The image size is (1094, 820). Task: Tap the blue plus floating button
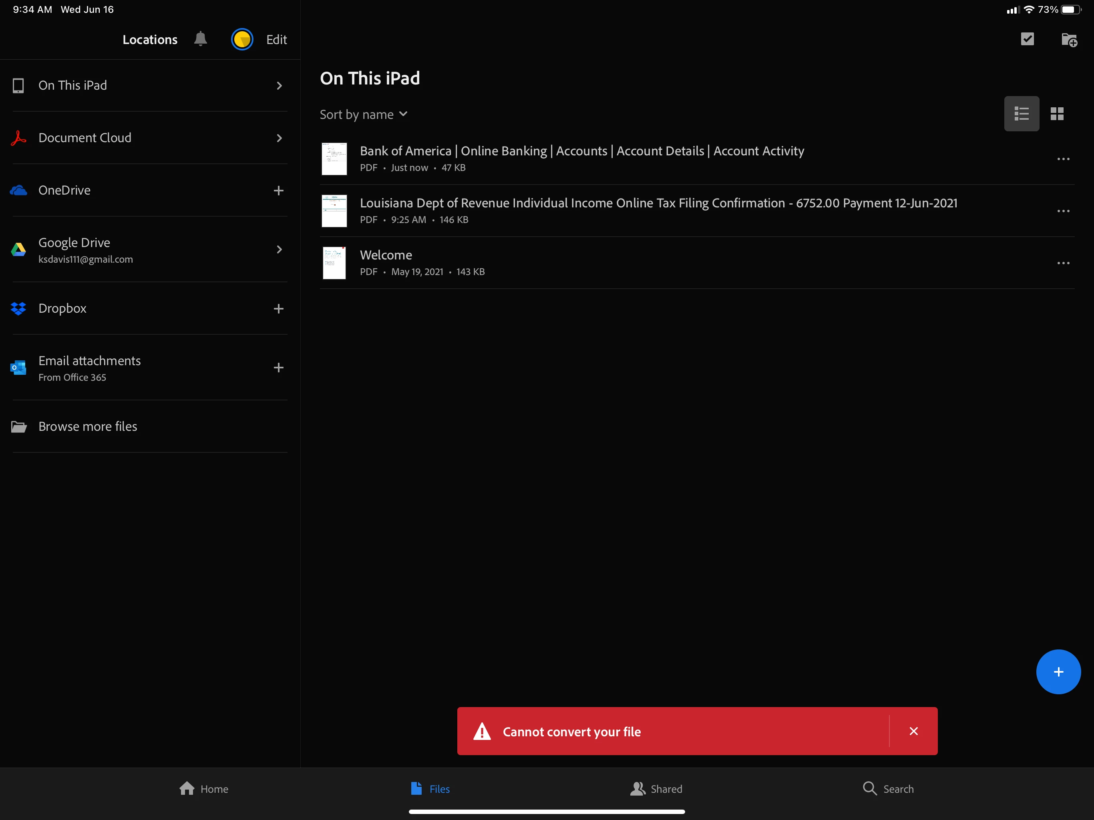(1058, 671)
